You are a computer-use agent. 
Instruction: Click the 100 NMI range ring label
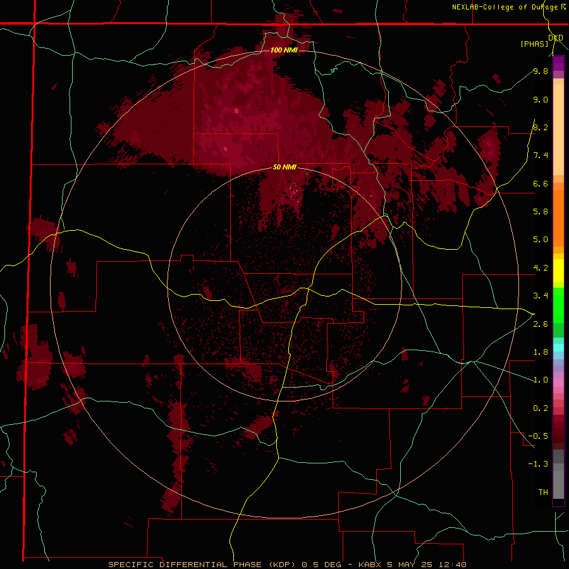pos(284,50)
